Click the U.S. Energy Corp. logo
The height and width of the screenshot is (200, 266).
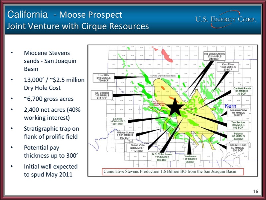point(226,19)
